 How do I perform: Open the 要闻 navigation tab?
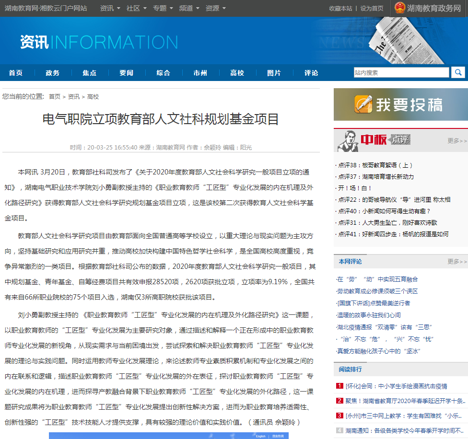(x=127, y=73)
